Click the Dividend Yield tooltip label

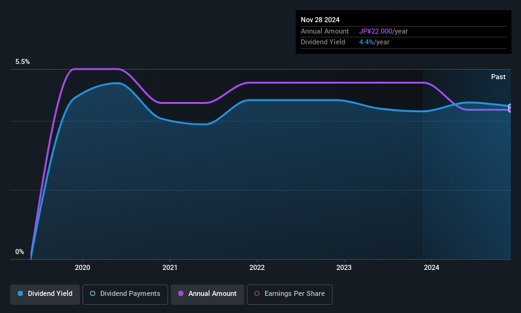click(323, 42)
